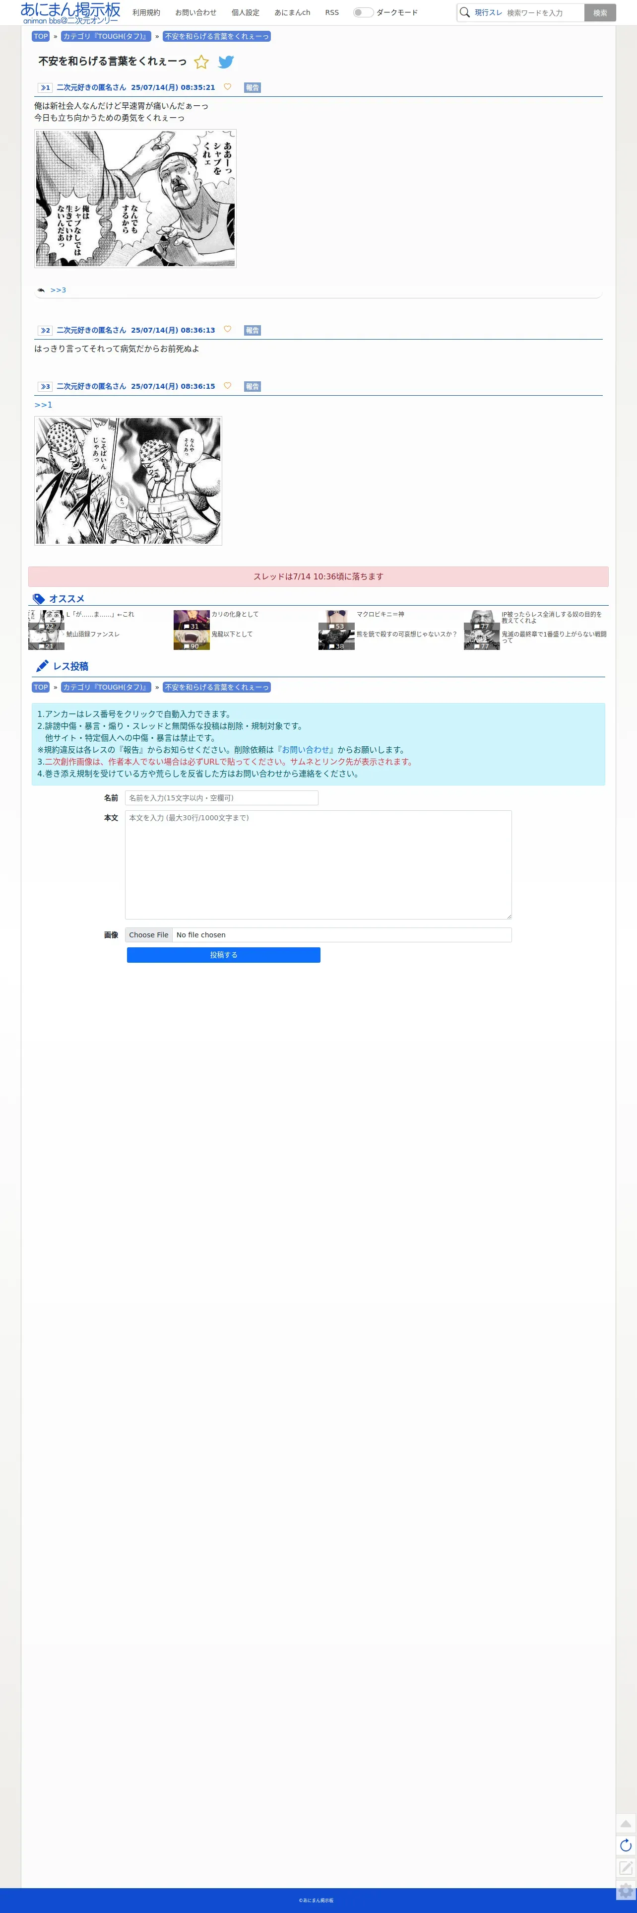Open recommended thread 鮎山語録ファンスレ
The height and width of the screenshot is (1913, 637).
point(93,634)
